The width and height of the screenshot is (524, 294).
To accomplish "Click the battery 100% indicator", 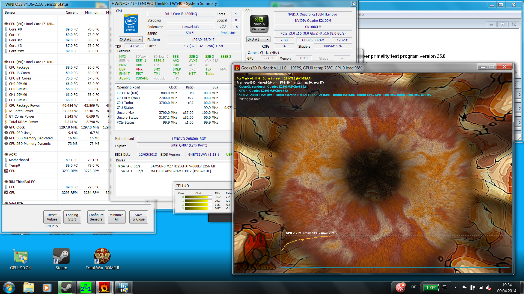I will click(431, 287).
